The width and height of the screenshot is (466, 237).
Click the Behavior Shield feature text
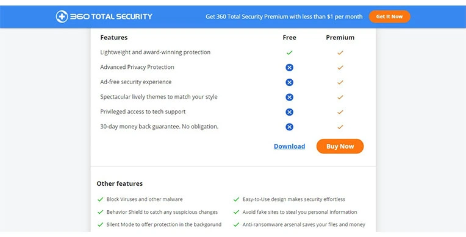[162, 212]
